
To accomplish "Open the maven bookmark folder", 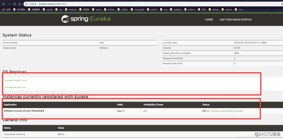I will coord(227,10).
